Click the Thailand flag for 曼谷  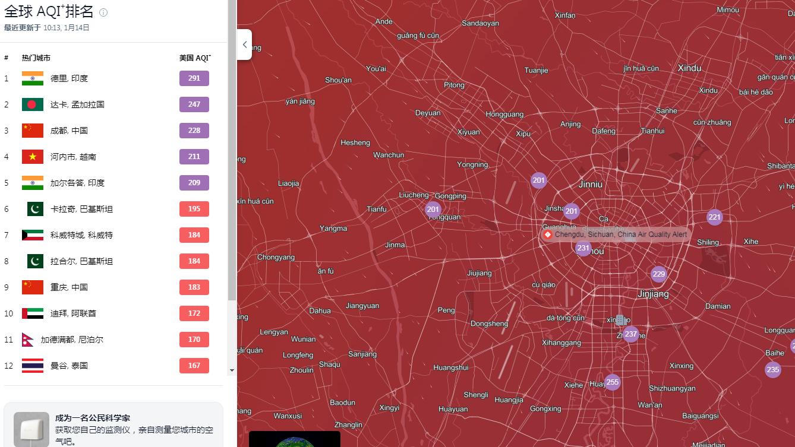coord(33,366)
